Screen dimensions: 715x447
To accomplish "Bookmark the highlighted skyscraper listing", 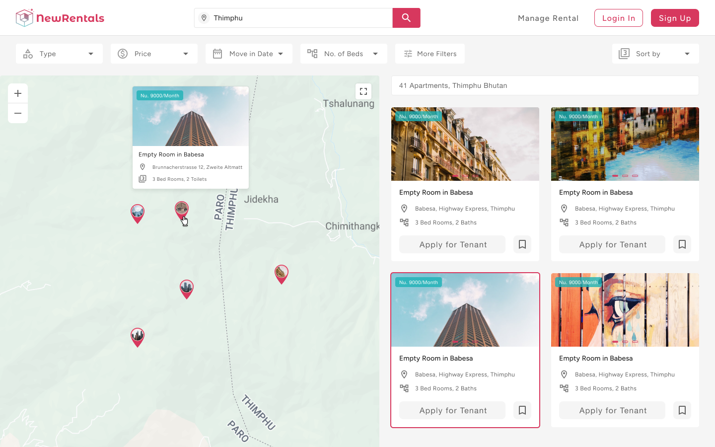I will (522, 410).
